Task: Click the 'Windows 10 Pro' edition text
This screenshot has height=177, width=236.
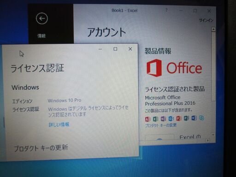Action: (x=65, y=100)
